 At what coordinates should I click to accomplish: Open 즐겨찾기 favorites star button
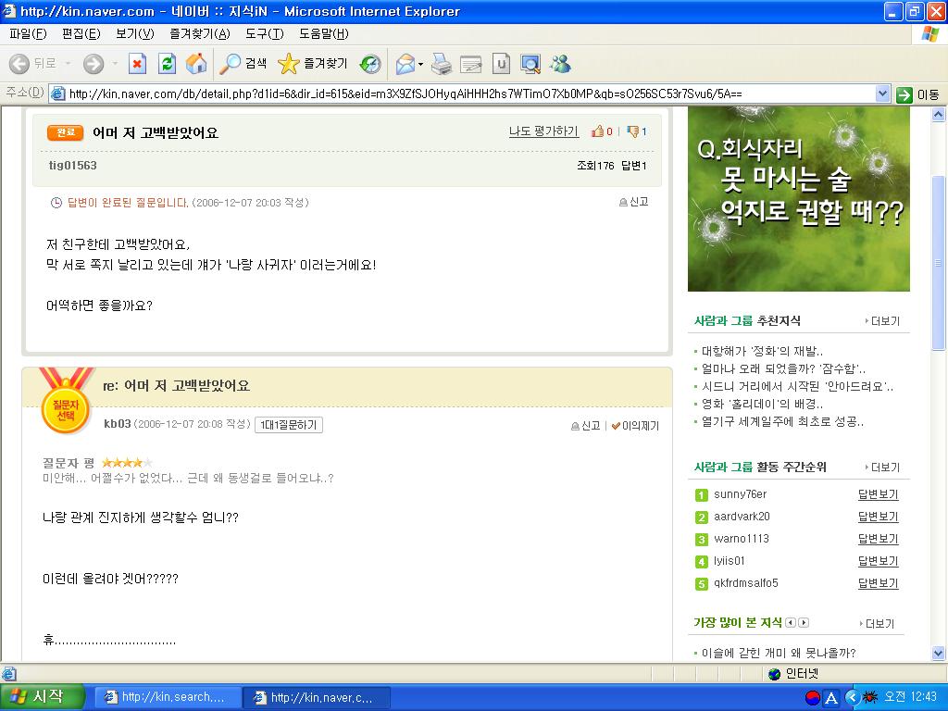[313, 64]
